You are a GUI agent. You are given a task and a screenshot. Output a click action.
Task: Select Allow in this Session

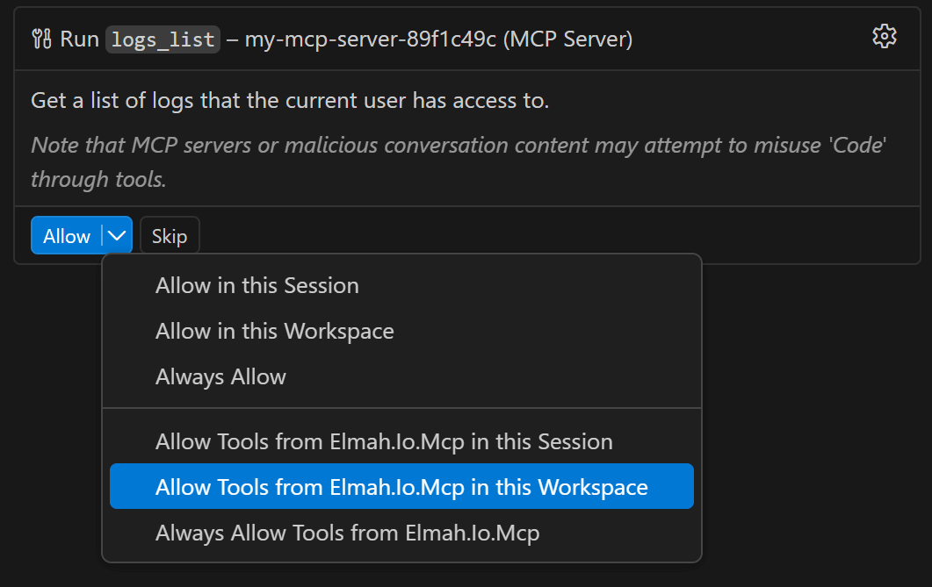(256, 285)
